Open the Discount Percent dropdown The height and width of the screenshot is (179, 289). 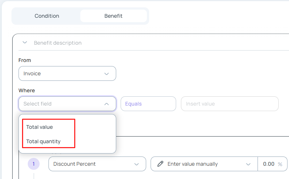click(x=97, y=164)
